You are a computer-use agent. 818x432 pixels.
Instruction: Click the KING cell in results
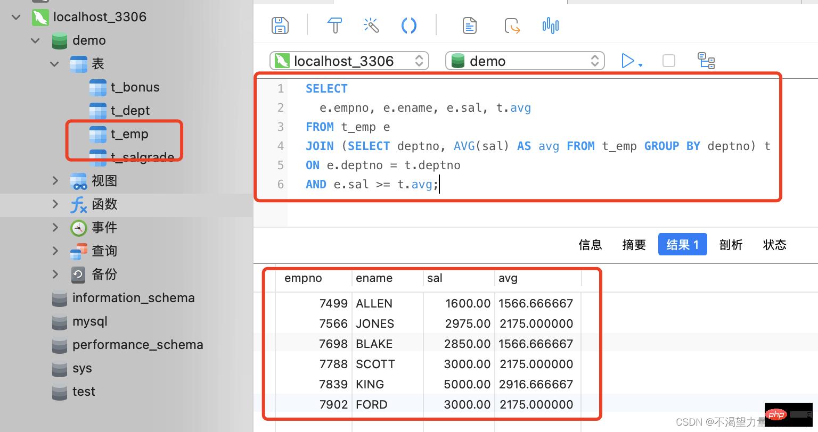click(370, 384)
